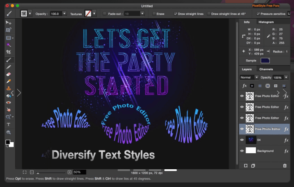The image size is (294, 187).
Task: Duplicate the selected layer
Action: [253, 166]
